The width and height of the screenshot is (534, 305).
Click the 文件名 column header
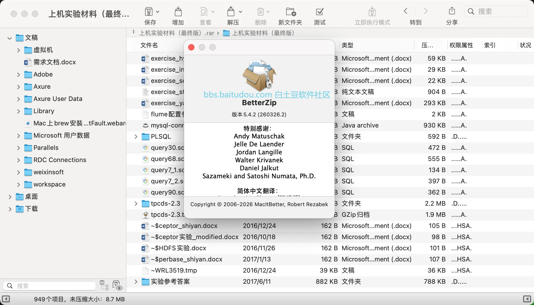149,45
